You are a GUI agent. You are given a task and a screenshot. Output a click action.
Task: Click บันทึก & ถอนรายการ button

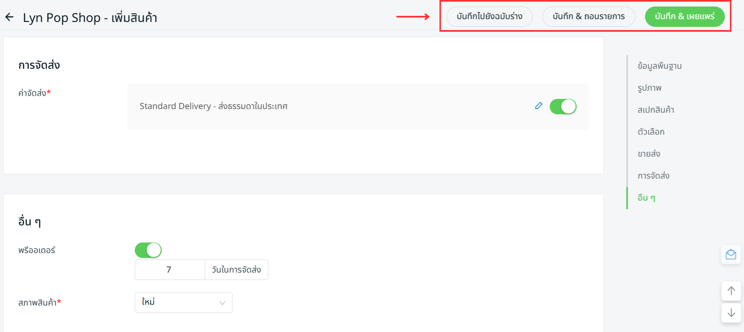click(x=589, y=17)
